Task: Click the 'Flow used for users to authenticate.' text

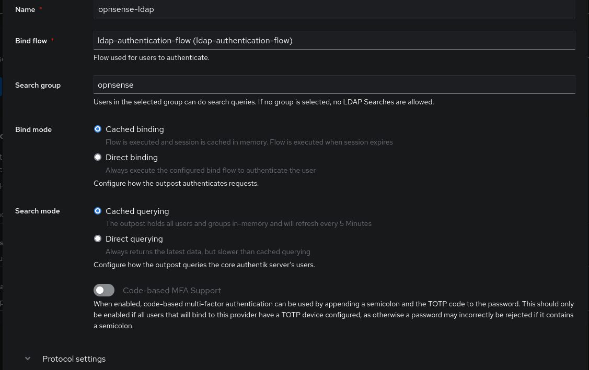Action: (x=152, y=57)
